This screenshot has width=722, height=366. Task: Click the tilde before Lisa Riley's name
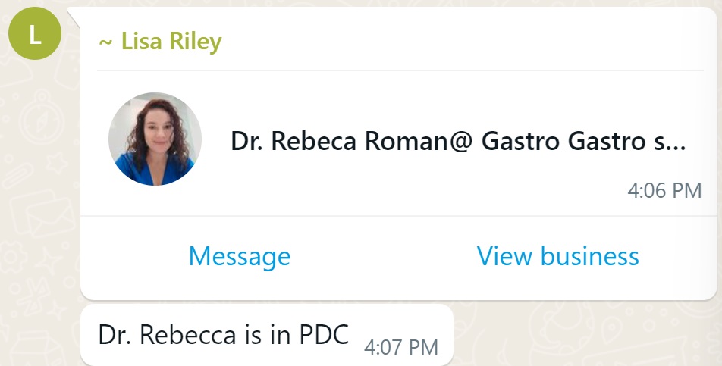(105, 42)
